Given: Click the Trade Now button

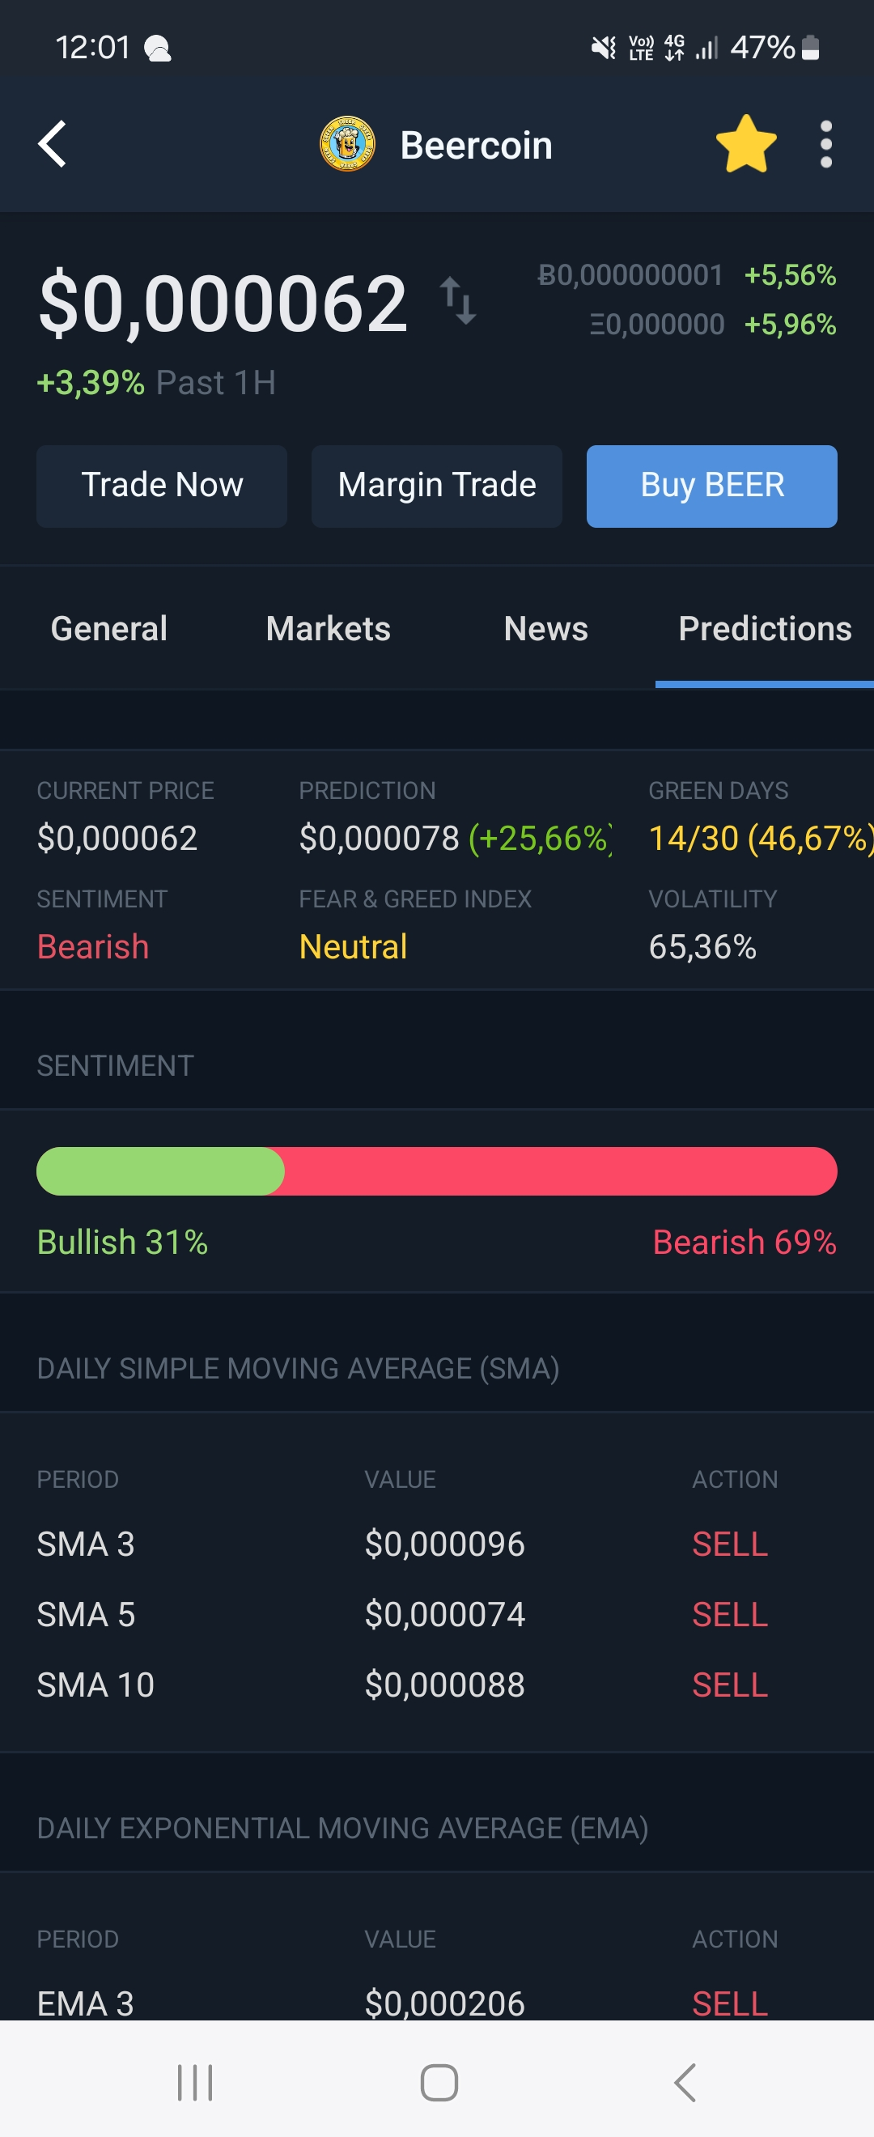Looking at the screenshot, I should [x=162, y=486].
